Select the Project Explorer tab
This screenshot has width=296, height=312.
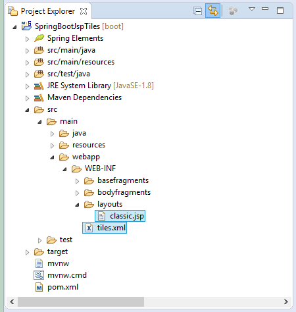tap(48, 11)
